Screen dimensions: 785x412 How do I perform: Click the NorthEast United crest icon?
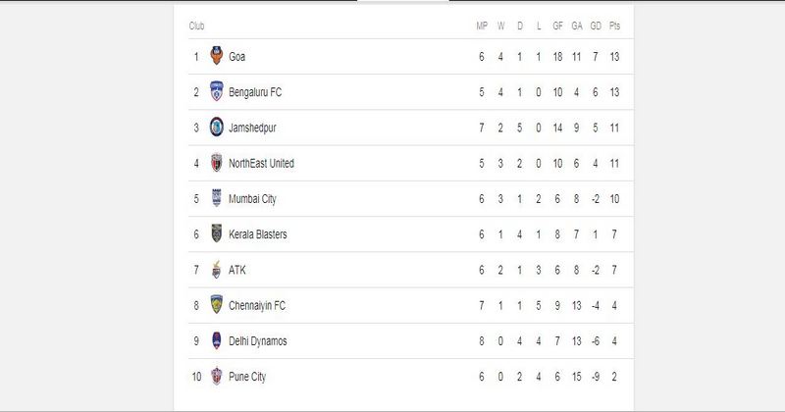point(216,162)
